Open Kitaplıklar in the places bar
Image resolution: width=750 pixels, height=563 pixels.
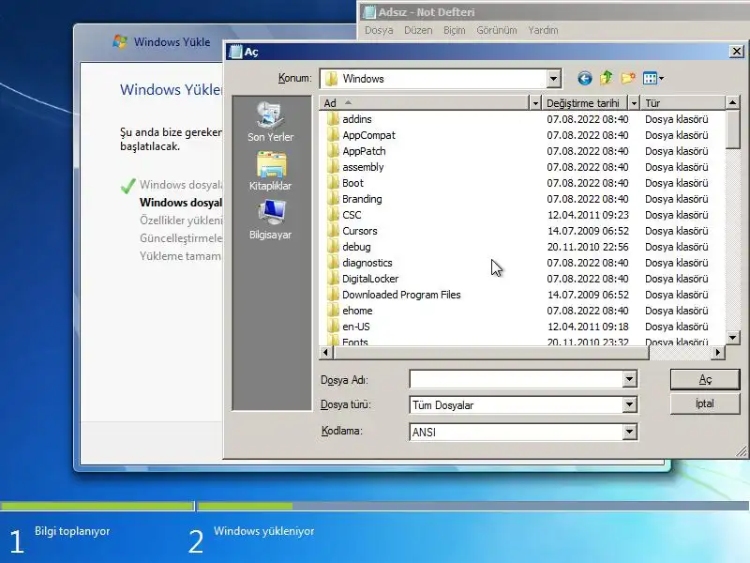tap(270, 172)
